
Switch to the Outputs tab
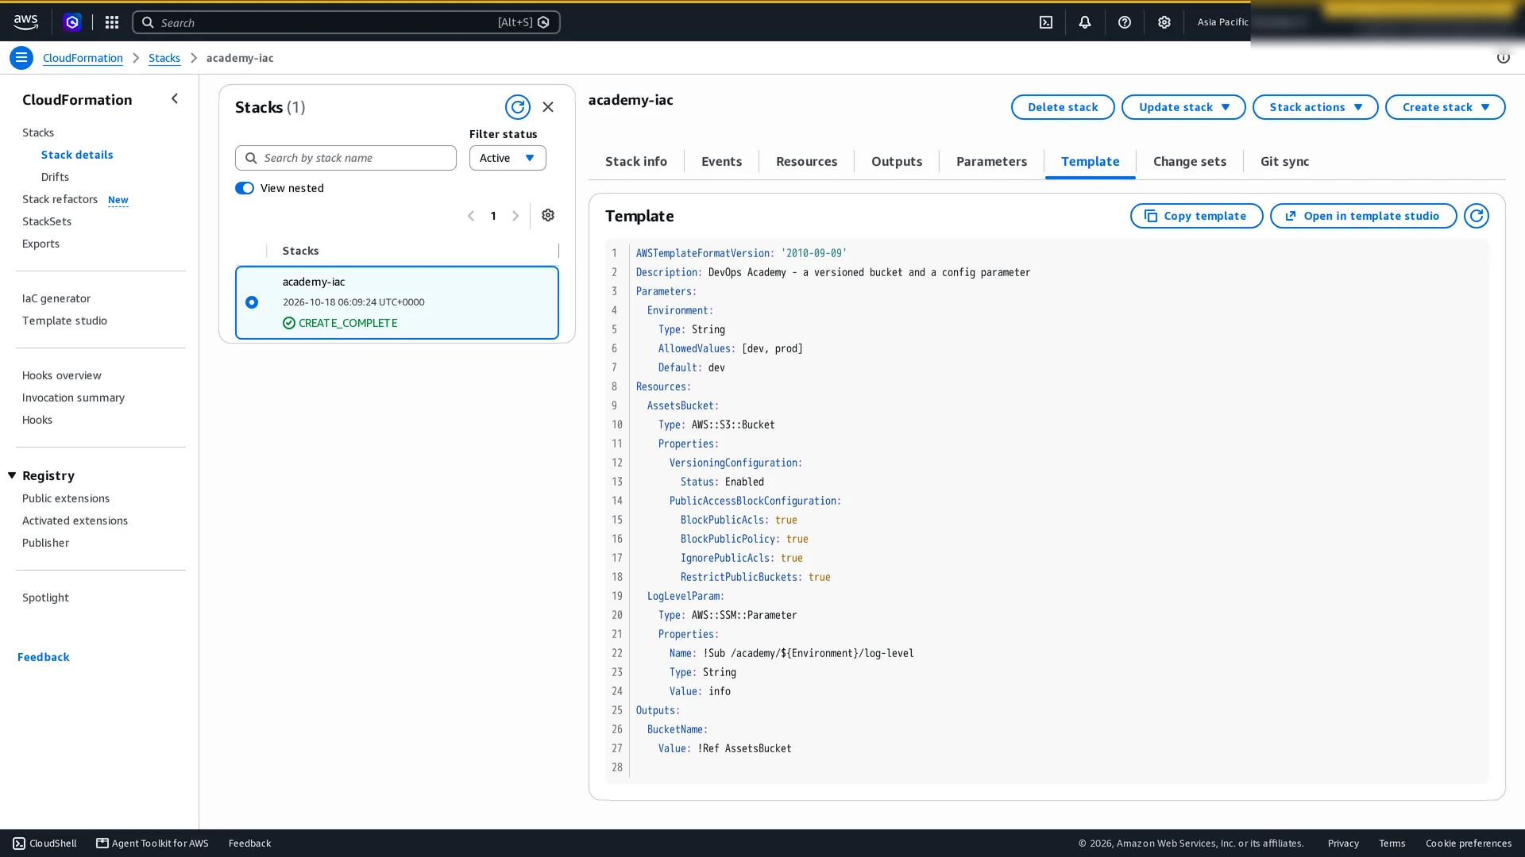point(896,161)
